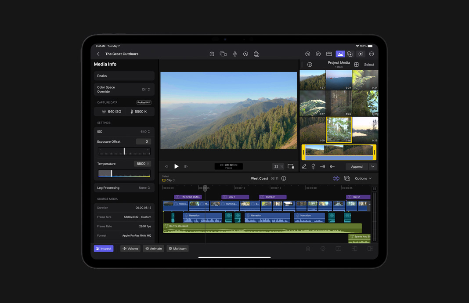Toggle the highlighted media browser view icon
The image size is (469, 303).
(x=340, y=54)
